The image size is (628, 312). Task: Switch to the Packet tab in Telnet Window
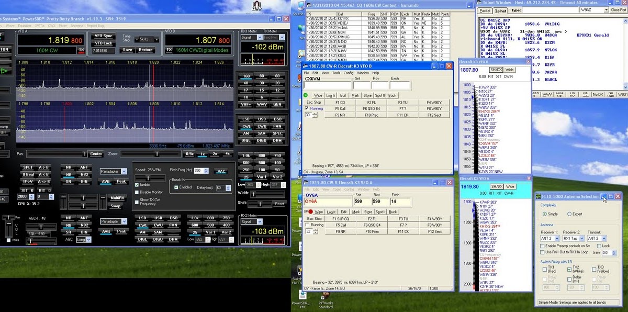[485, 10]
